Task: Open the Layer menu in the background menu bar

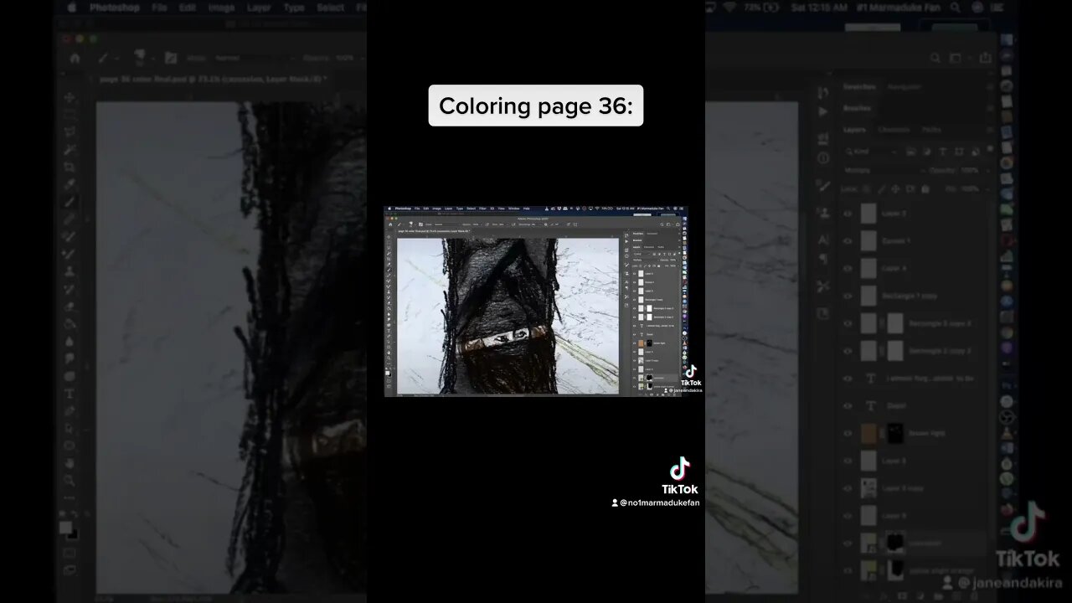Action: click(258, 8)
